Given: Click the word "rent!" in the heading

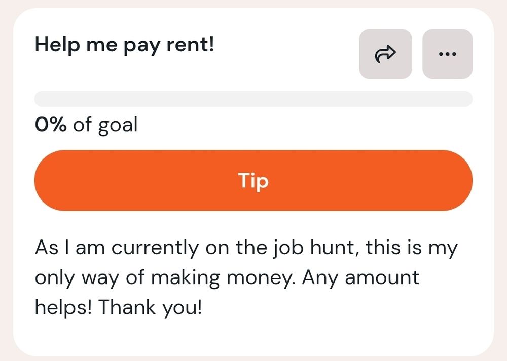Looking at the screenshot, I should [190, 44].
